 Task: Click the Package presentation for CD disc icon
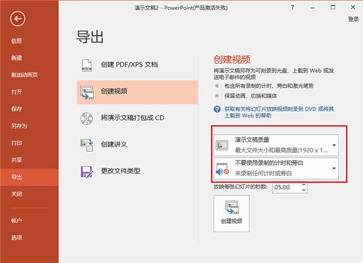click(x=87, y=119)
